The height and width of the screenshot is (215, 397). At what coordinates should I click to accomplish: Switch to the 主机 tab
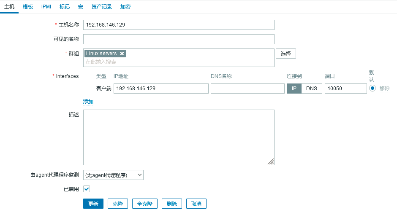click(9, 7)
